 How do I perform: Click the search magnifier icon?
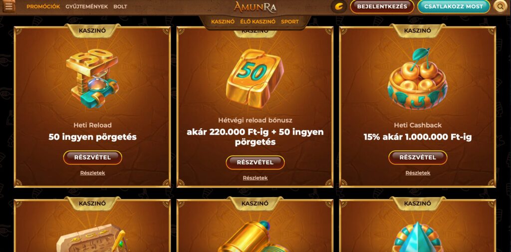pos(500,6)
